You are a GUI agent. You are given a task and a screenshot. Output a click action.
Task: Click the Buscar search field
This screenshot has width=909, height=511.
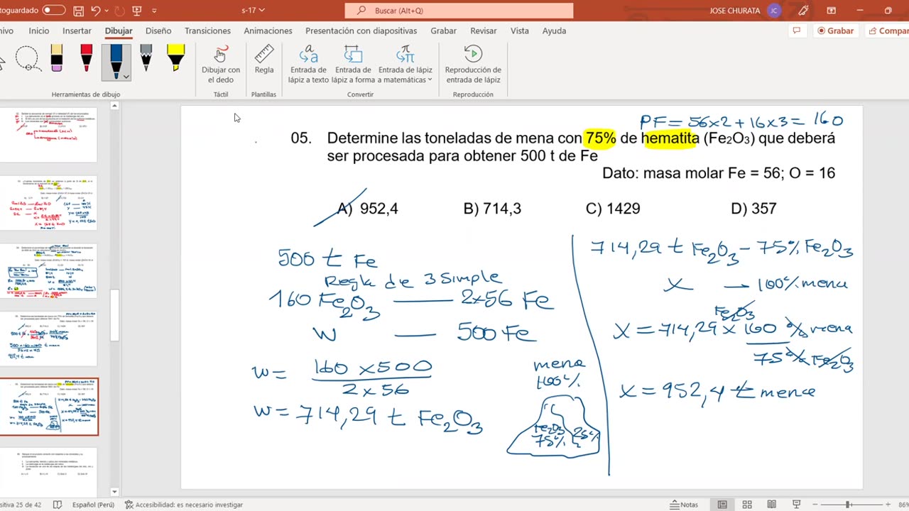(x=459, y=11)
